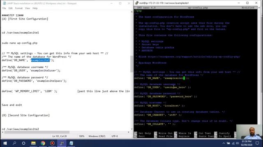Click 'Save and exit' line in Notepad
Screen dimensions: 263x147
[x=12, y=105]
